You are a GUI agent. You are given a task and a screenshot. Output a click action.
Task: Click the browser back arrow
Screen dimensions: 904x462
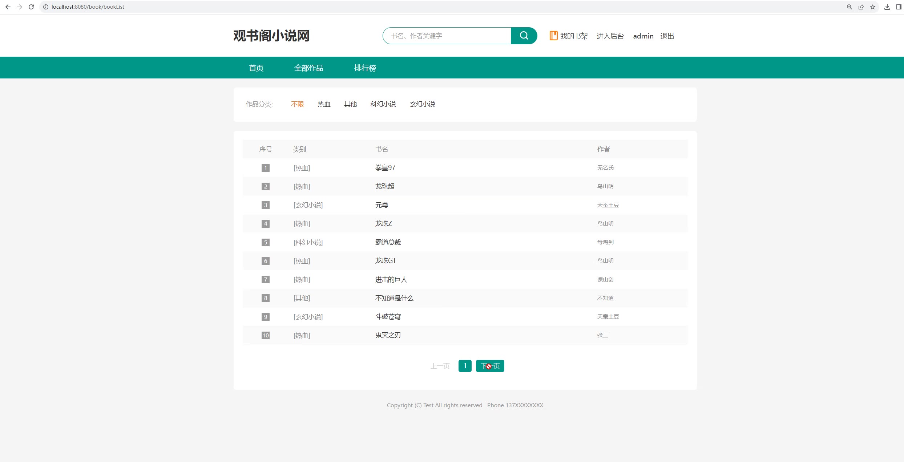(x=8, y=7)
